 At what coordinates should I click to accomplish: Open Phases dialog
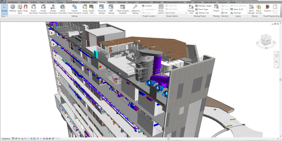216,8
